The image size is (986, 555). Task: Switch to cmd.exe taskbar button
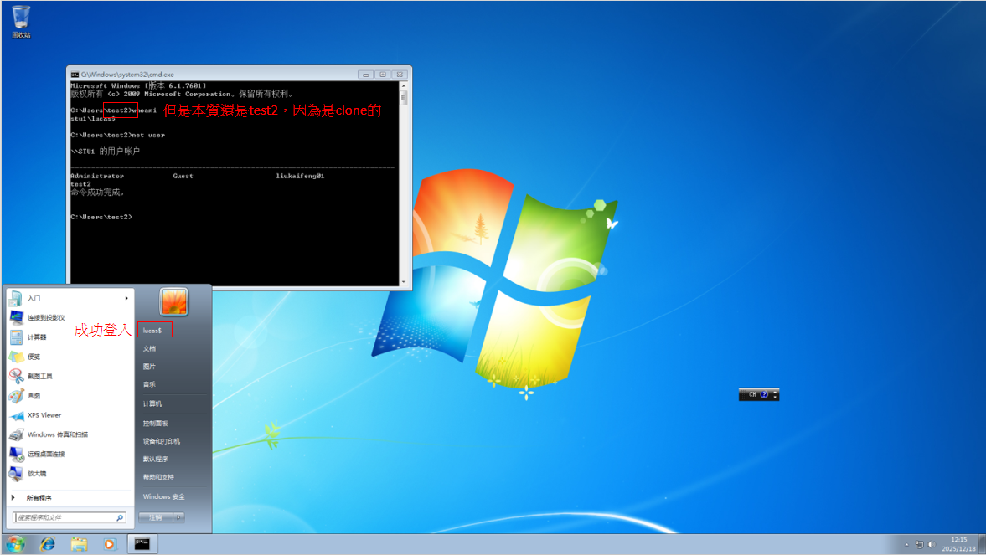point(142,544)
